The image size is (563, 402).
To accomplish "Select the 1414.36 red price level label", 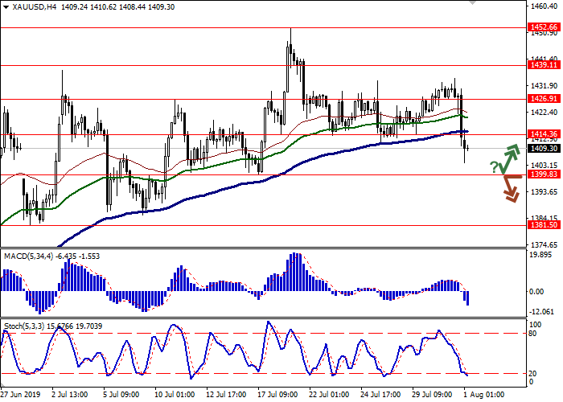I will (x=544, y=135).
